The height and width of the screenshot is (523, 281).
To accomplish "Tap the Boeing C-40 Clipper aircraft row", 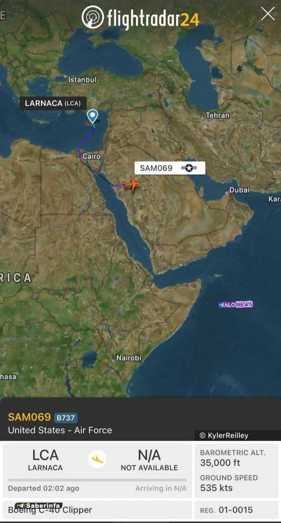I will [x=97, y=510].
